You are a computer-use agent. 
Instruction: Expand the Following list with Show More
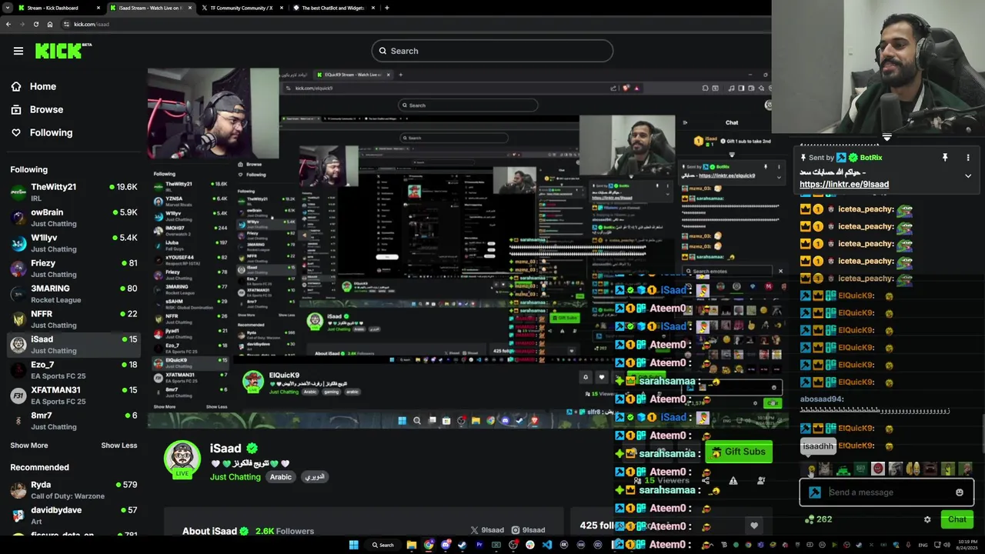[x=29, y=446]
